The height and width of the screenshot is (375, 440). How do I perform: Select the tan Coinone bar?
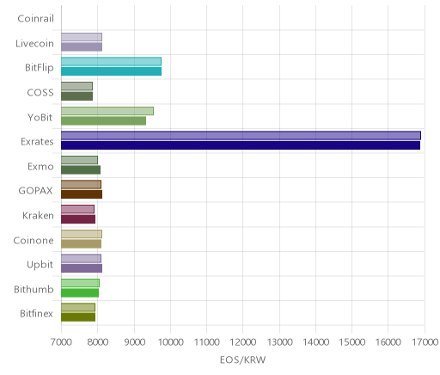click(x=81, y=244)
